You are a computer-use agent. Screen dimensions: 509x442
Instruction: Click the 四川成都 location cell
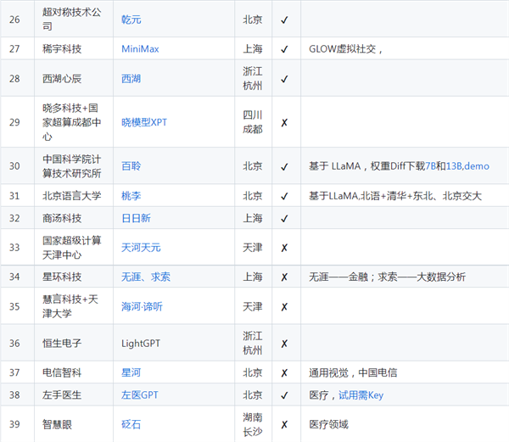click(x=253, y=122)
